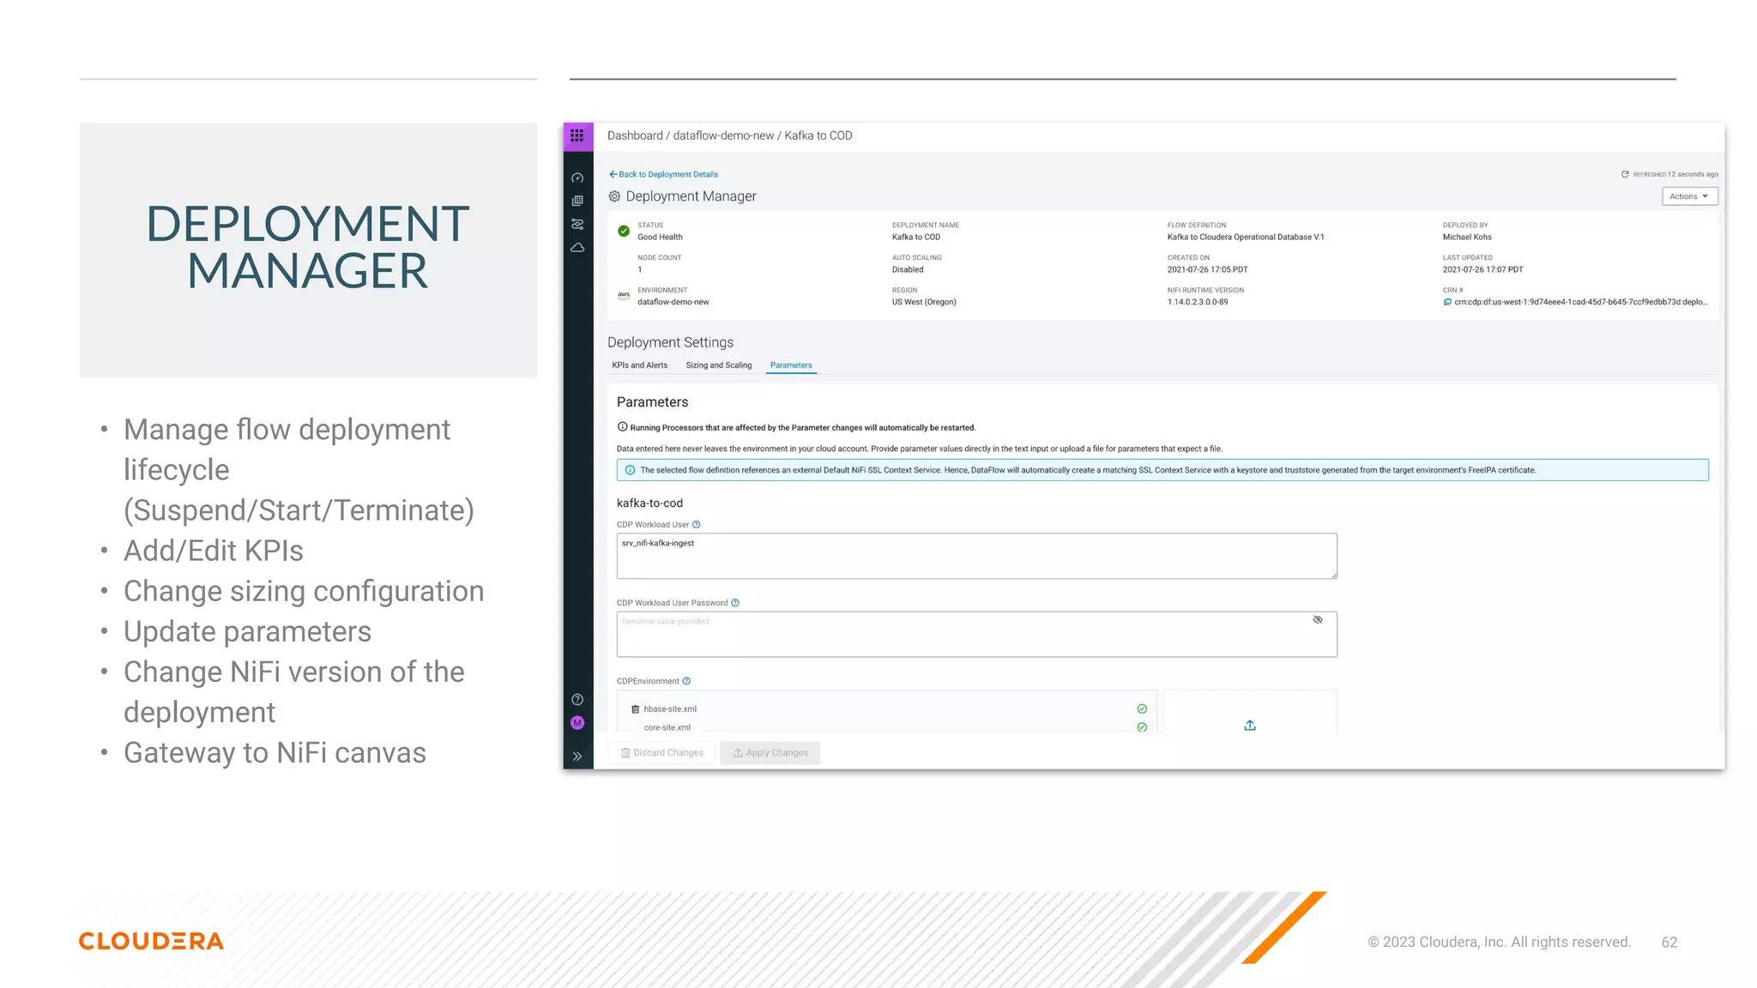The height and width of the screenshot is (988, 1757).
Task: Click the CDP Workload User text field
Action: [976, 556]
